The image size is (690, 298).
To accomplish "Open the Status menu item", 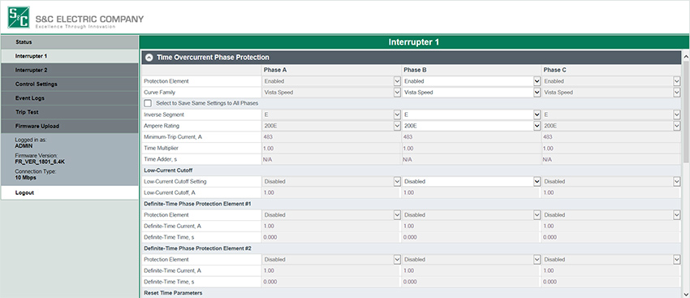I will point(70,42).
